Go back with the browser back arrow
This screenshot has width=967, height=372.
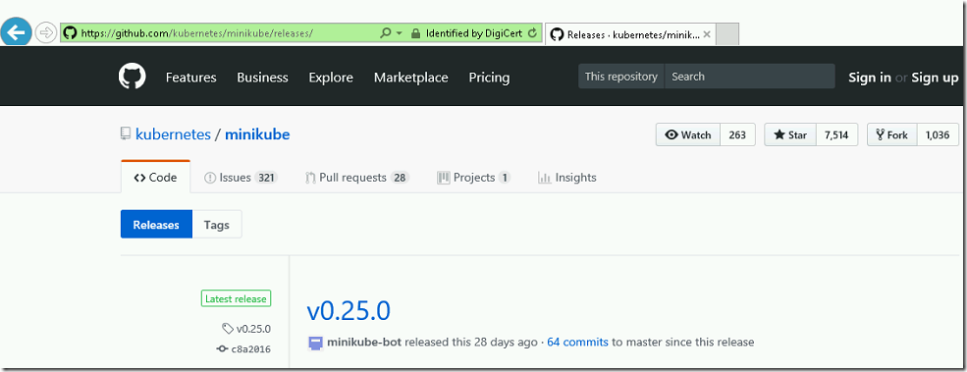coord(16,31)
